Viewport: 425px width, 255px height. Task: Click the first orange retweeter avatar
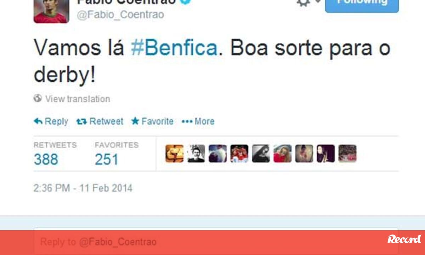click(175, 153)
